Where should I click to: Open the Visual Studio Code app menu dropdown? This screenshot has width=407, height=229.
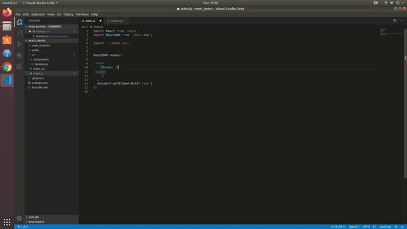(39, 3)
